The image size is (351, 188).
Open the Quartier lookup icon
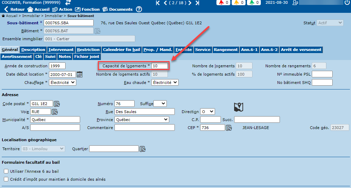point(143,149)
